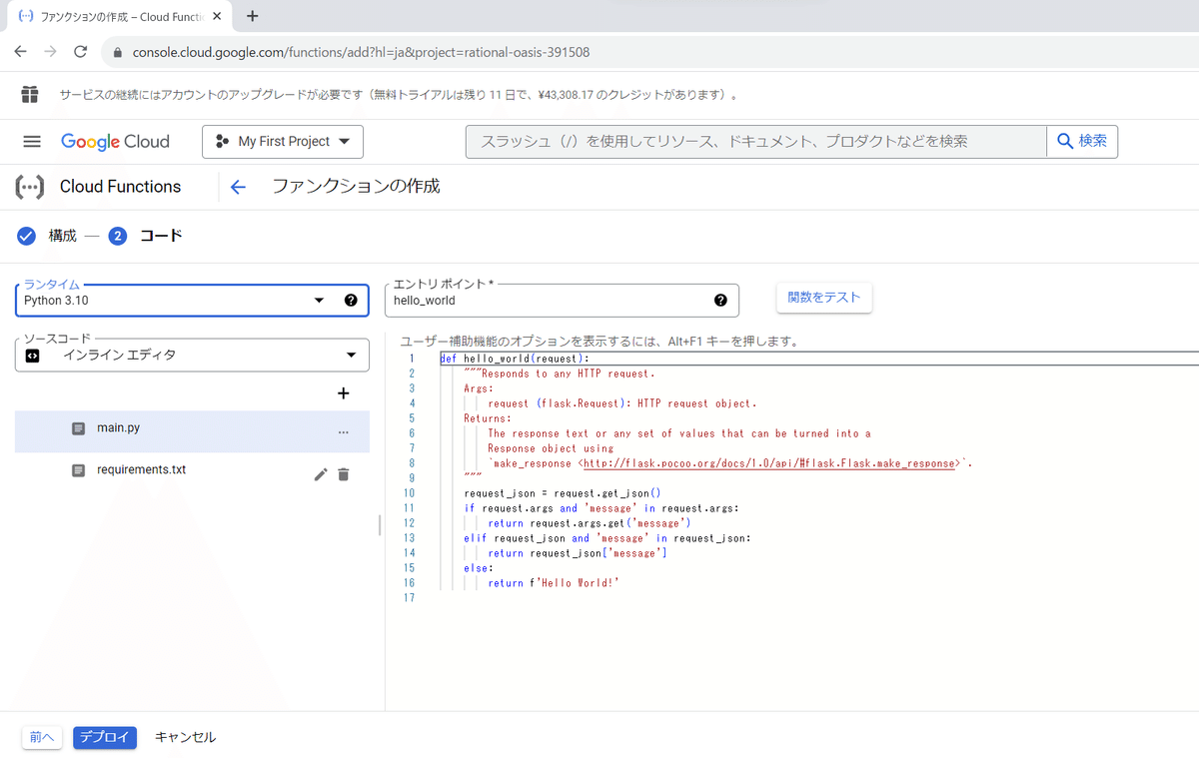Click the 構成 step label
Screen dimensions: 1199x758
(62, 237)
